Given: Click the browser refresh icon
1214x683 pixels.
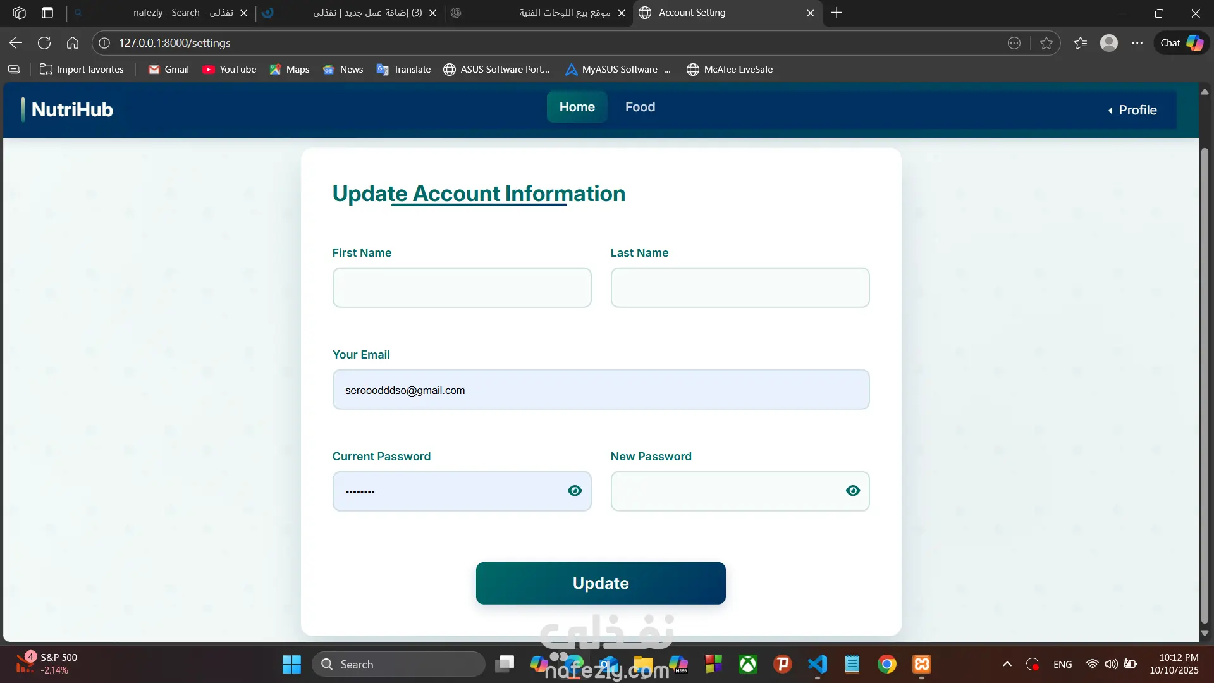Looking at the screenshot, I should [x=44, y=43].
